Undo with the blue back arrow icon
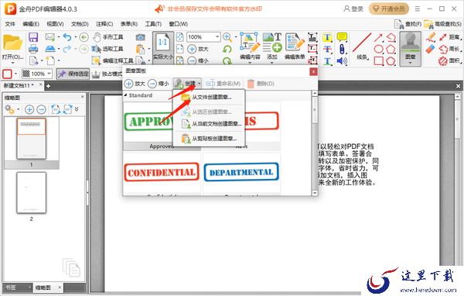The height and width of the screenshot is (296, 464). 67,37
